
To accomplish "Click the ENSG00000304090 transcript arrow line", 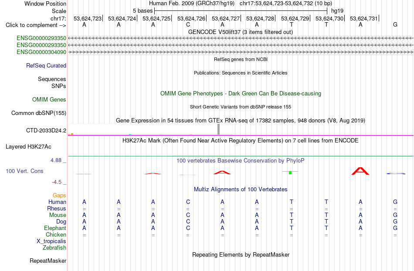I will 241,52.
